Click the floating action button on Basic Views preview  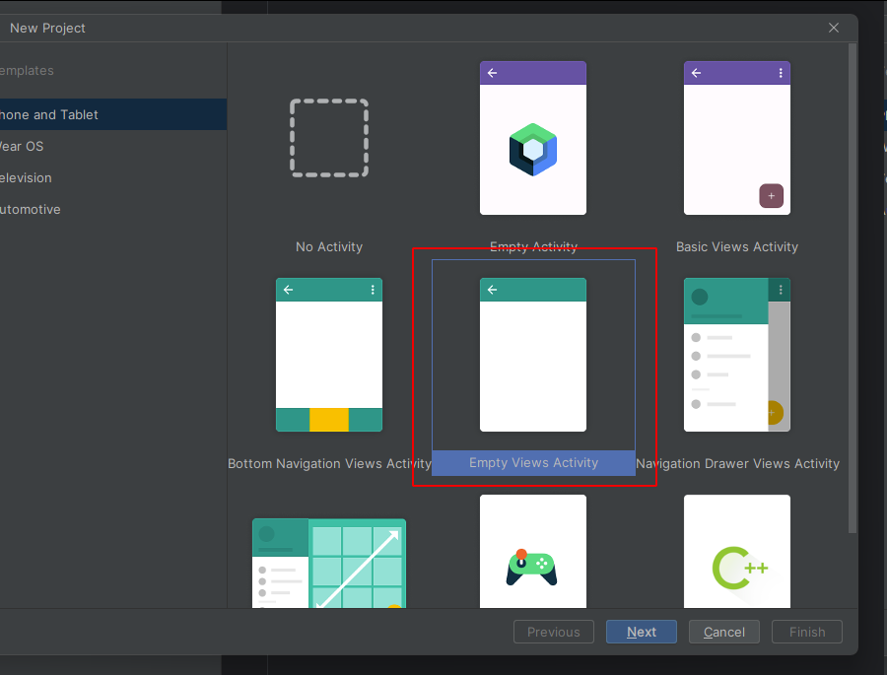click(x=772, y=196)
